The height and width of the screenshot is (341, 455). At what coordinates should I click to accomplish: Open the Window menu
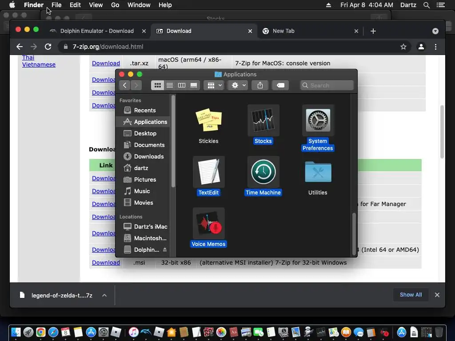[x=139, y=5]
